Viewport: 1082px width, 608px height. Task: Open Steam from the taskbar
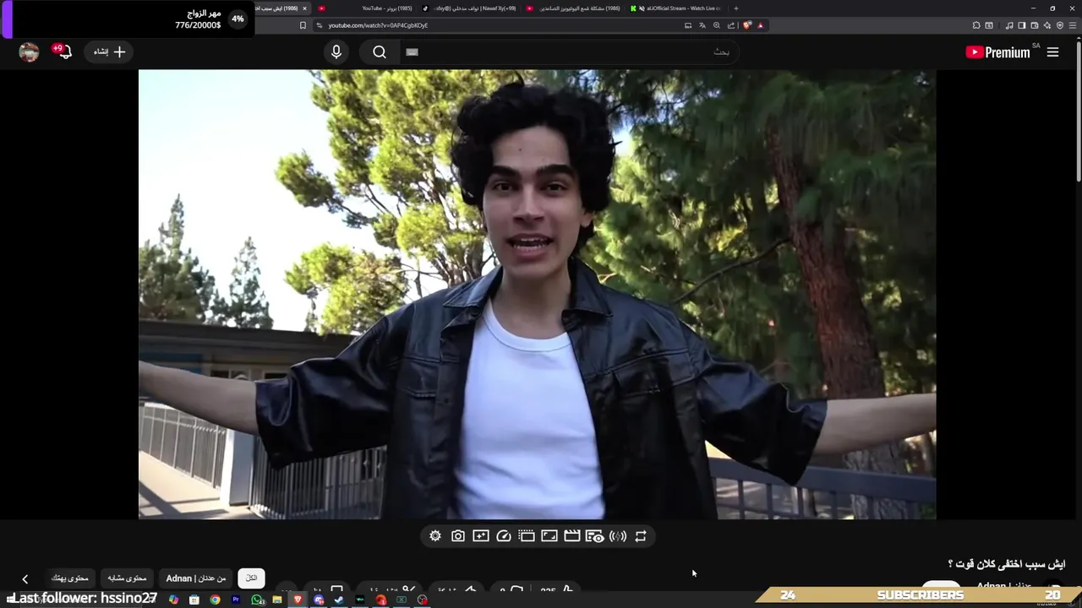338,600
